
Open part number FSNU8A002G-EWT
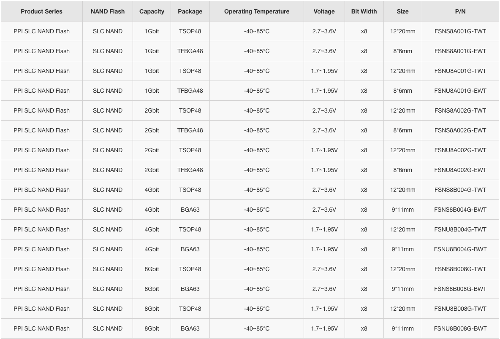(x=460, y=170)
